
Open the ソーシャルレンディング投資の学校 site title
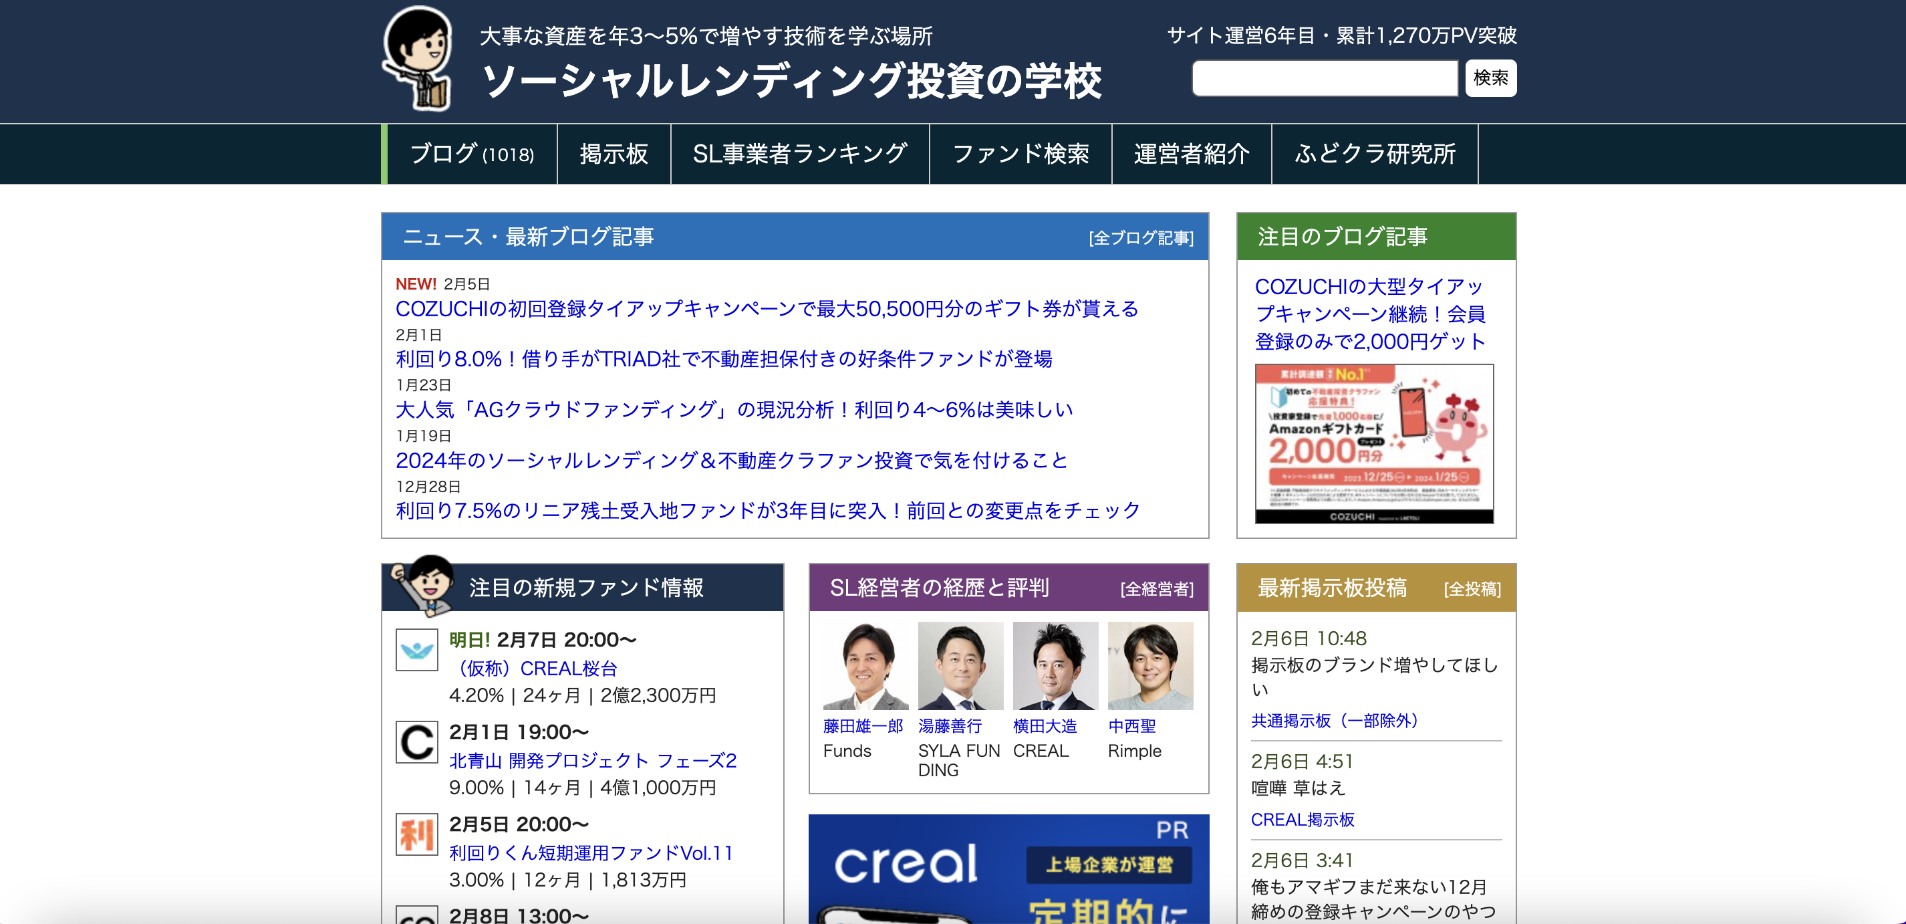pyautogui.click(x=792, y=81)
